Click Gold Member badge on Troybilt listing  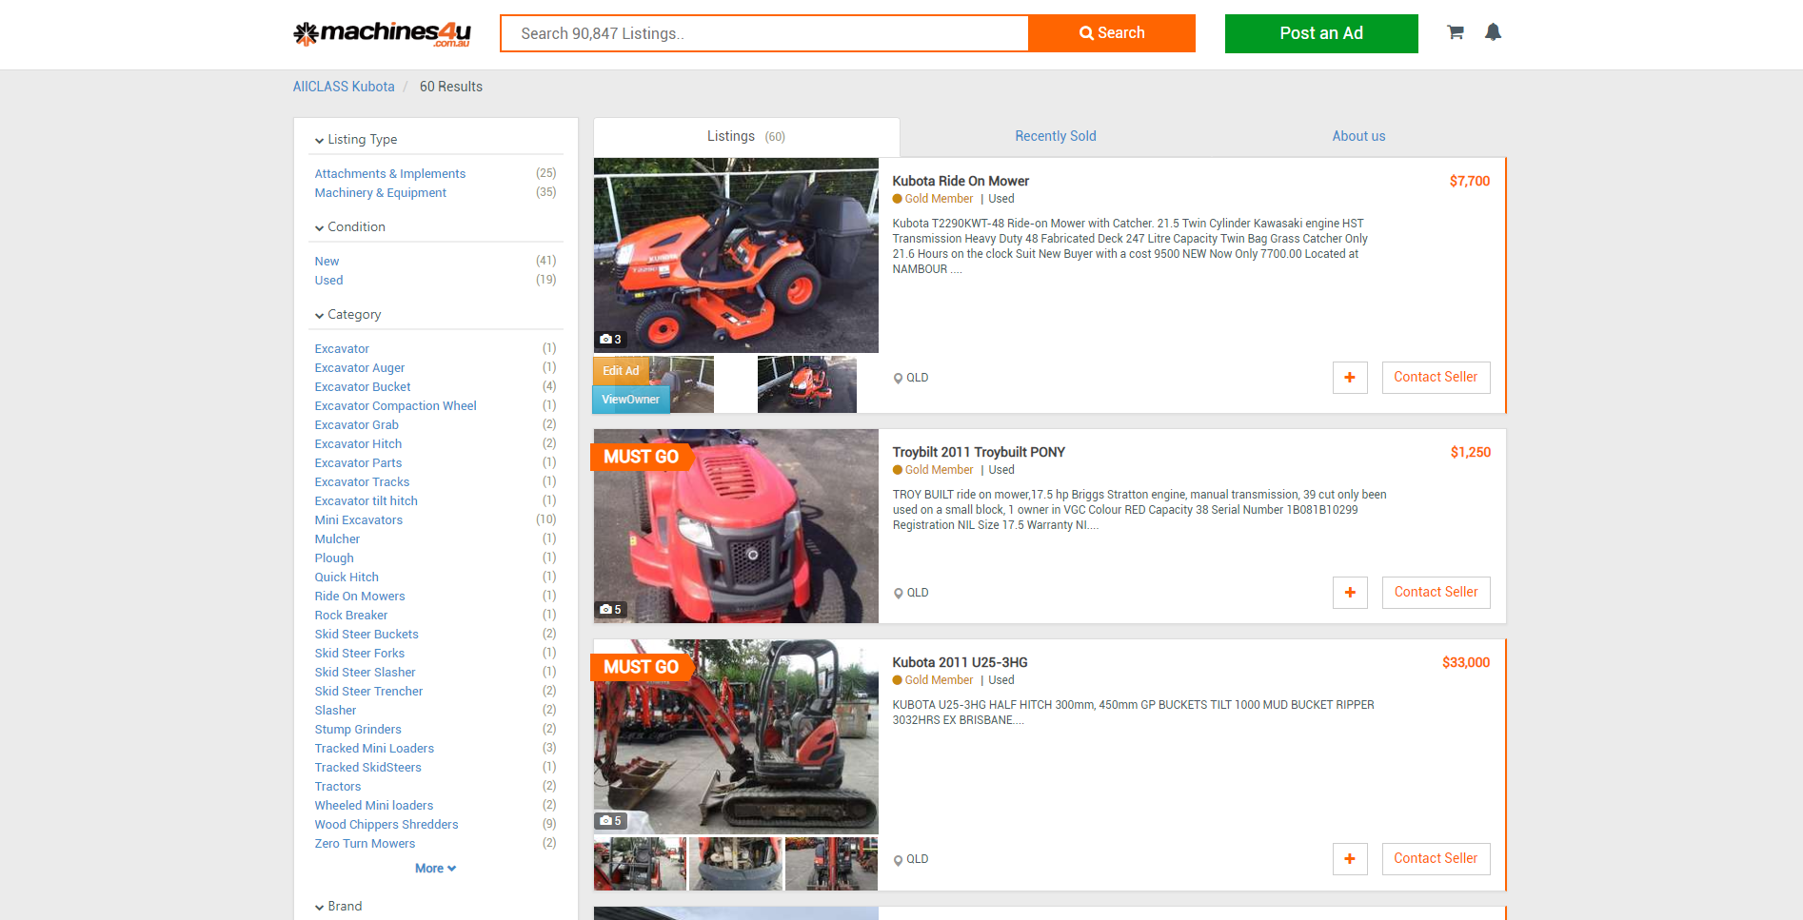pyautogui.click(x=933, y=470)
